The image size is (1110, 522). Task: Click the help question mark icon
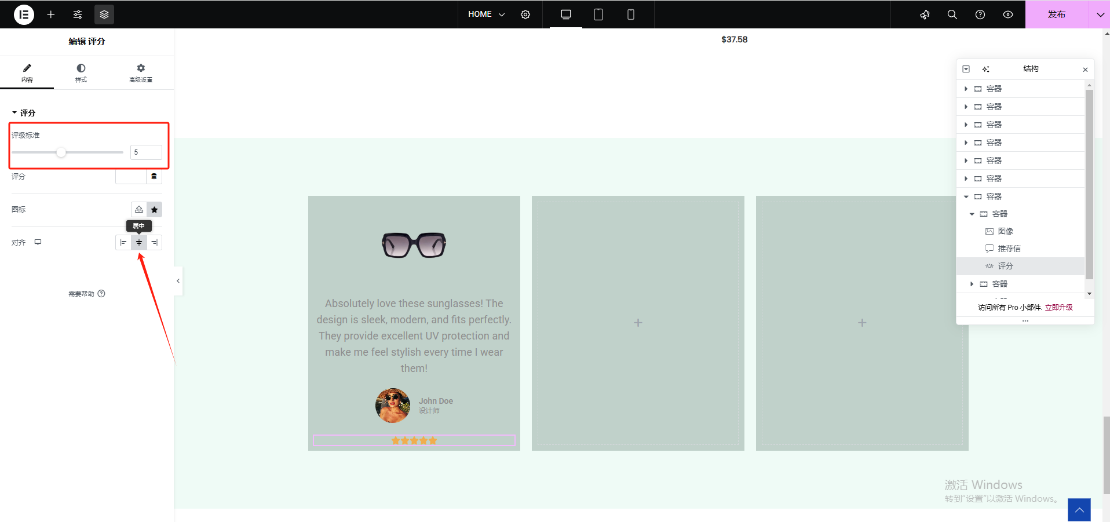tap(980, 14)
